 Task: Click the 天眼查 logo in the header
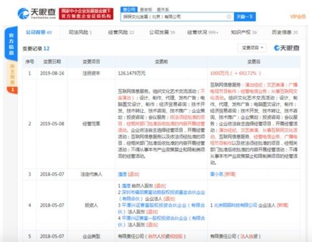[x=37, y=14]
